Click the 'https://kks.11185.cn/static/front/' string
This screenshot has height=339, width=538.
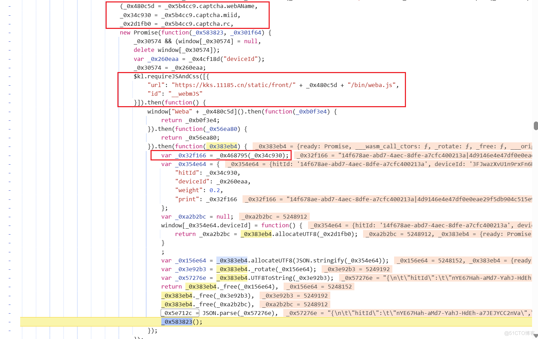point(233,85)
